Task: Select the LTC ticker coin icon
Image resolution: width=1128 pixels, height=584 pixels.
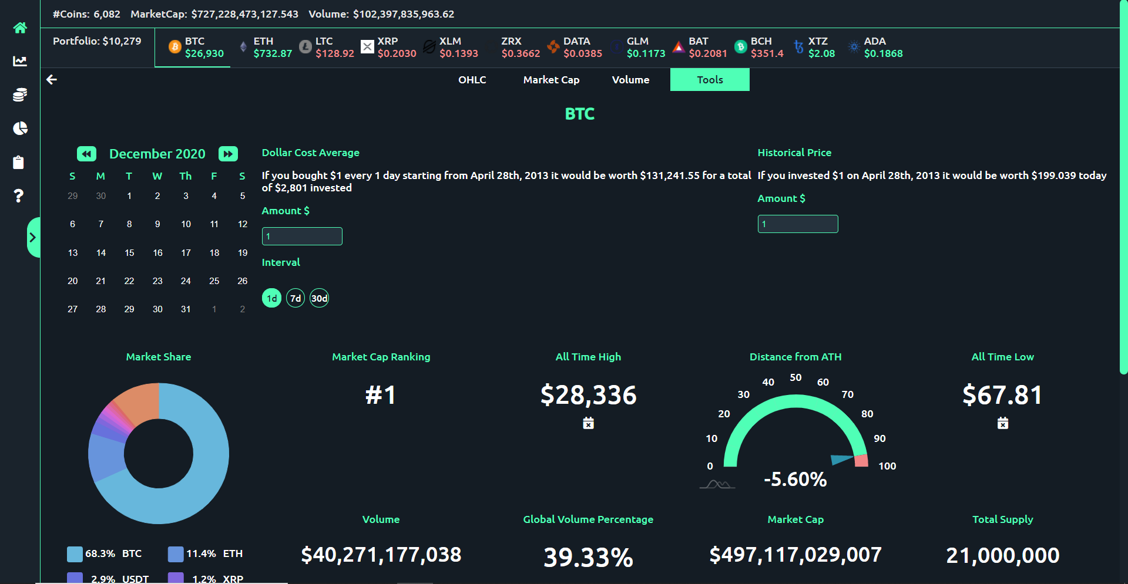Action: [x=305, y=47]
